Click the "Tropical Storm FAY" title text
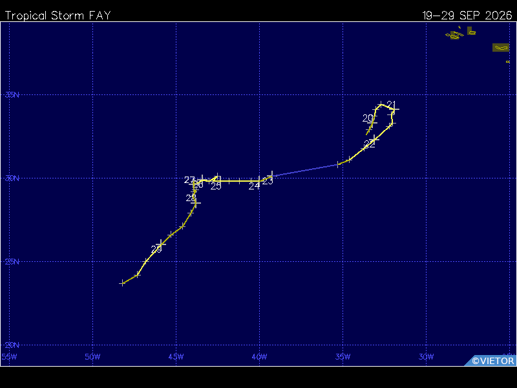 point(58,16)
